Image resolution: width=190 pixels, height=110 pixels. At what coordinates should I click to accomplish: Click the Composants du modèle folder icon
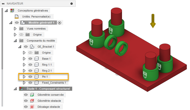pos(21,41)
